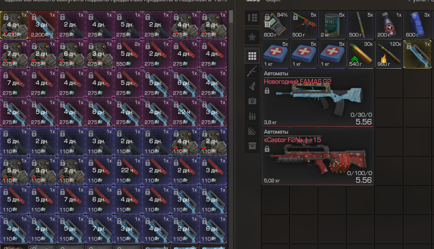The height and width of the screenshot is (249, 434).
Task: Select blue rifle 6 дн. priced 110
Action: tap(213, 229)
